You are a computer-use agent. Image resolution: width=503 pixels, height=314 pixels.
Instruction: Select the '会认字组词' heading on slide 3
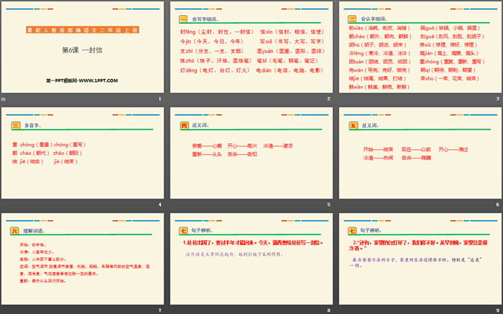click(373, 18)
